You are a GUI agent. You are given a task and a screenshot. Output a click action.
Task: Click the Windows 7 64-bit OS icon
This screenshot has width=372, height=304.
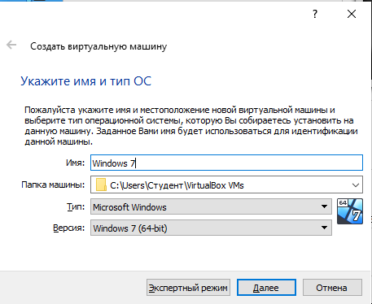coord(350,211)
